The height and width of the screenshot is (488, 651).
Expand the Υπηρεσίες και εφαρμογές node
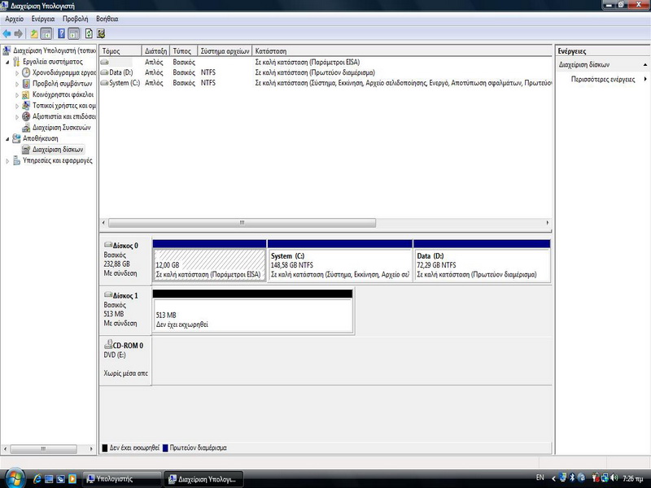pyautogui.click(x=7, y=160)
